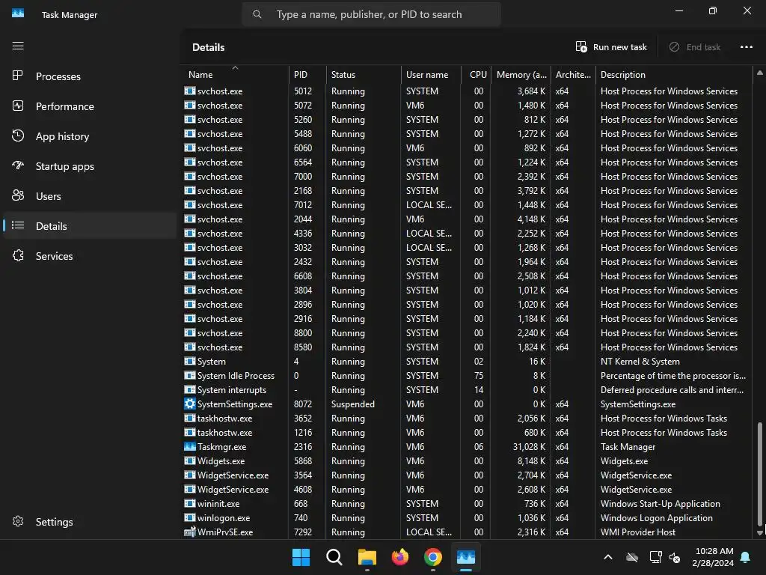766x575 pixels.
Task: Sort by the Description column header
Action: (674, 74)
